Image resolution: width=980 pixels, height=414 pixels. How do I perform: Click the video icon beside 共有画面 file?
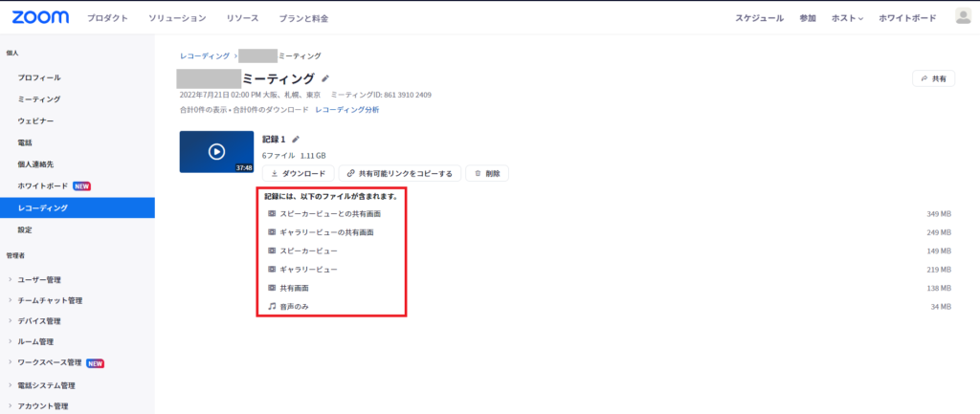click(273, 288)
